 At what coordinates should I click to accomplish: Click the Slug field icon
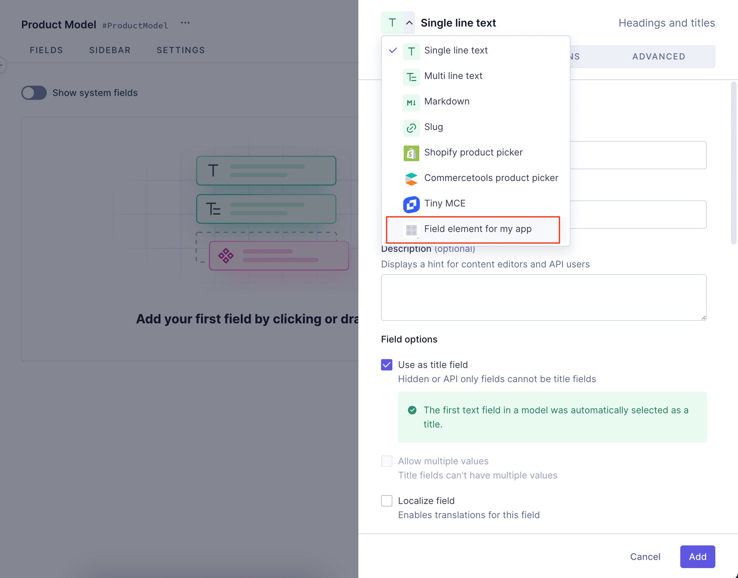411,128
